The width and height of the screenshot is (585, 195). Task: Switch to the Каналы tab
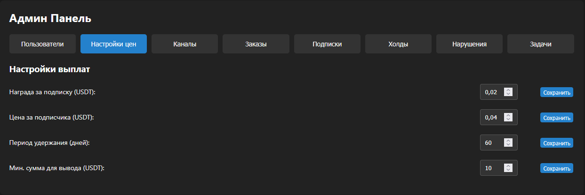[184, 44]
